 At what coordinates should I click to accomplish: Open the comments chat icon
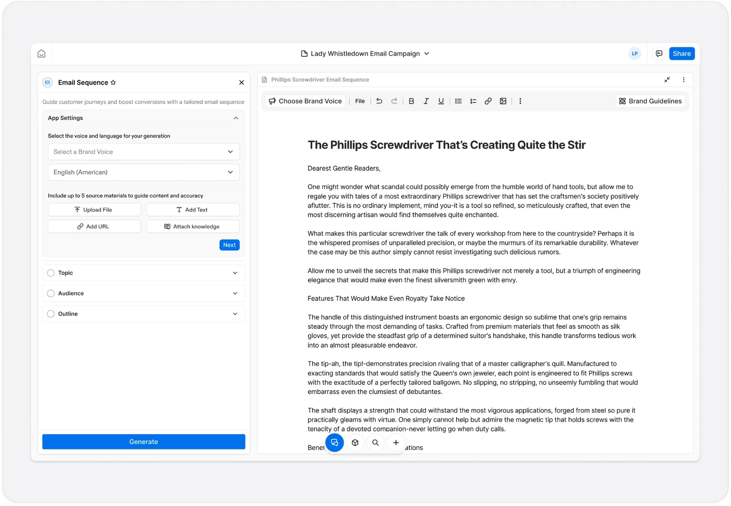(x=659, y=53)
